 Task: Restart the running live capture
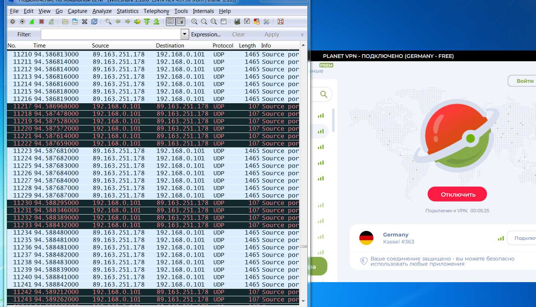point(51,22)
